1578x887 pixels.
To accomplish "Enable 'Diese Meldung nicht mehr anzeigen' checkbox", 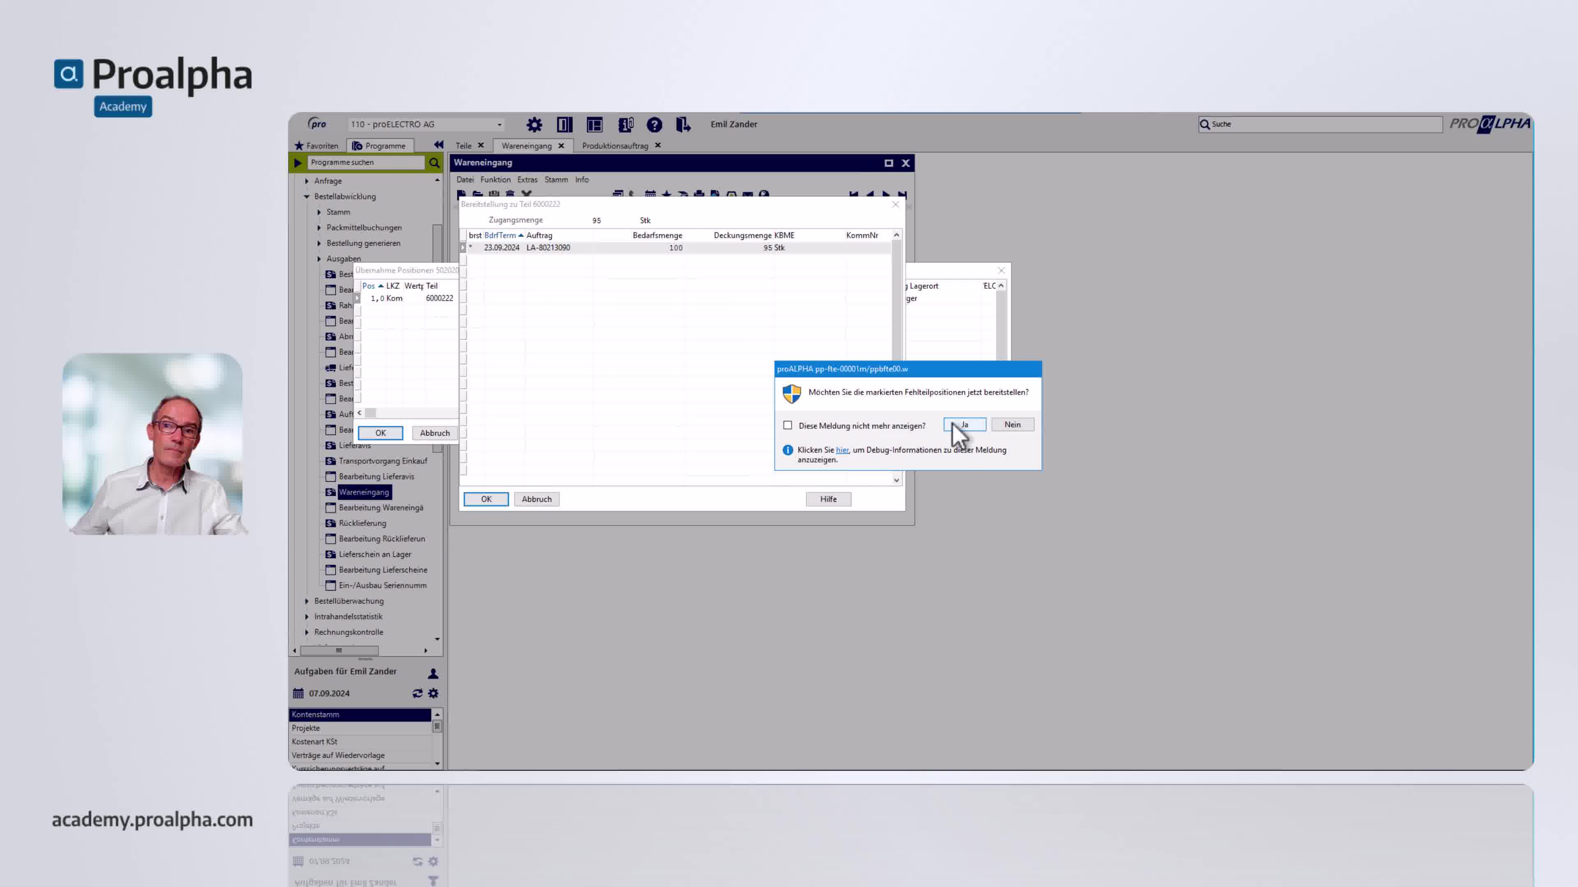I will point(788,425).
